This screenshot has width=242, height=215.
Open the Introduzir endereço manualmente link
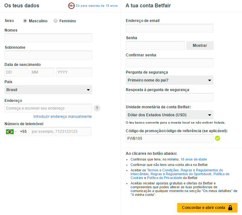point(63,117)
